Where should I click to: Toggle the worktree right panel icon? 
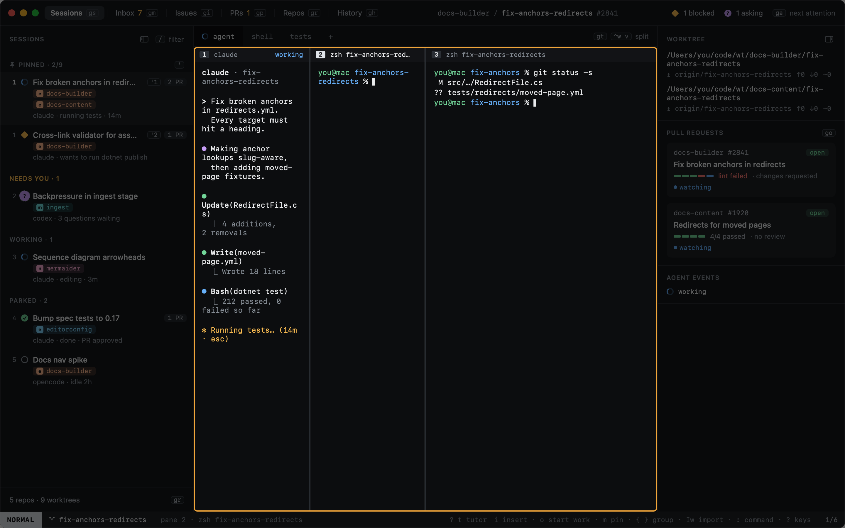point(829,39)
